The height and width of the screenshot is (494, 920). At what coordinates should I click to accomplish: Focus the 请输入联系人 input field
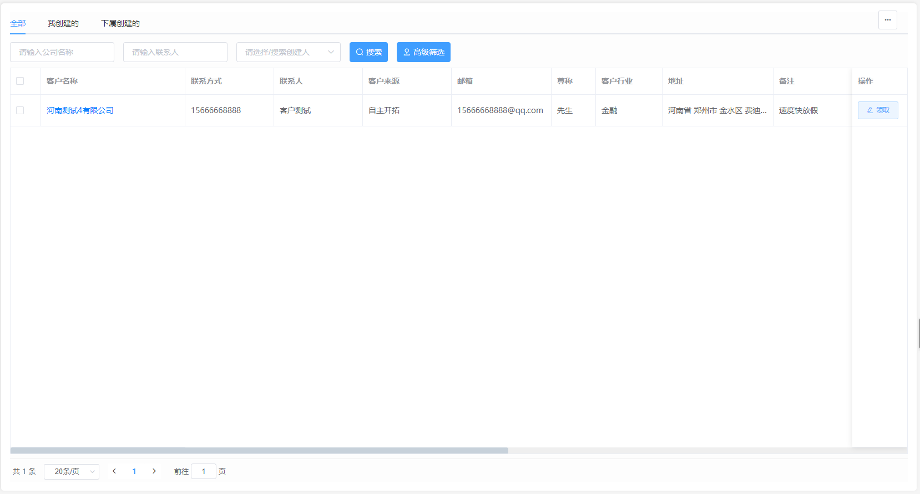click(x=175, y=52)
